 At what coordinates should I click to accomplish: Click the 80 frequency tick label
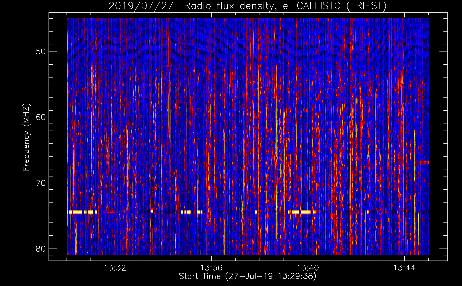(x=41, y=249)
